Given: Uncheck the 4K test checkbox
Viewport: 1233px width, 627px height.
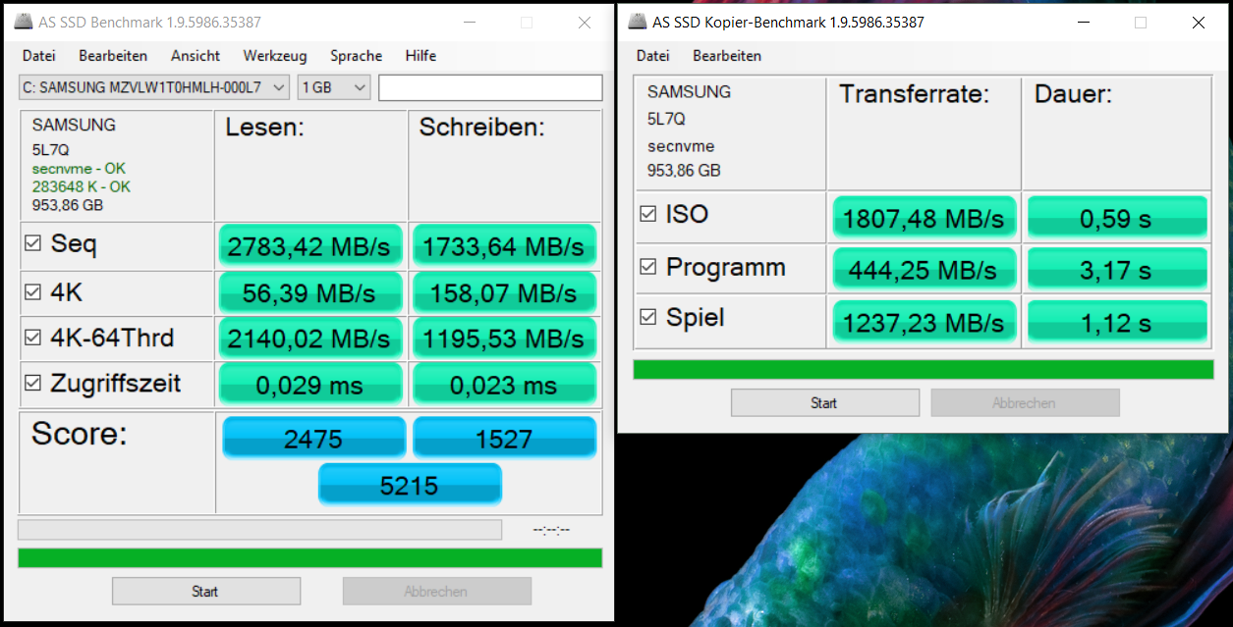Looking at the screenshot, I should tap(32, 291).
